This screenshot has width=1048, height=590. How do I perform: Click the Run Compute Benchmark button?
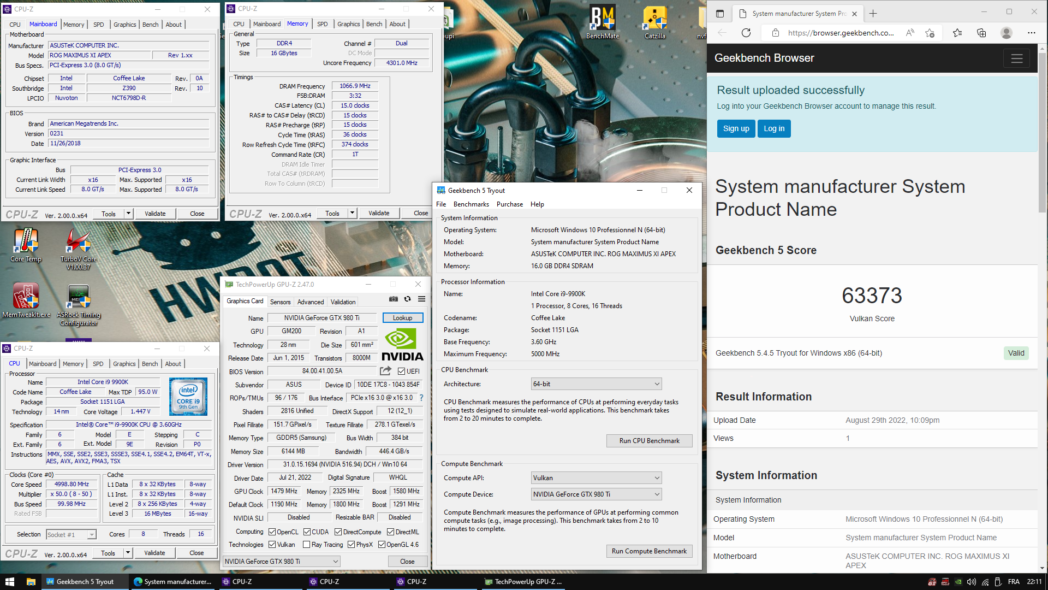650,551
